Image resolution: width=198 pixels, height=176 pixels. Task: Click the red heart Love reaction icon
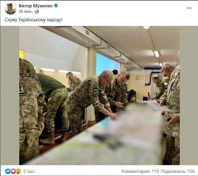click(13, 171)
